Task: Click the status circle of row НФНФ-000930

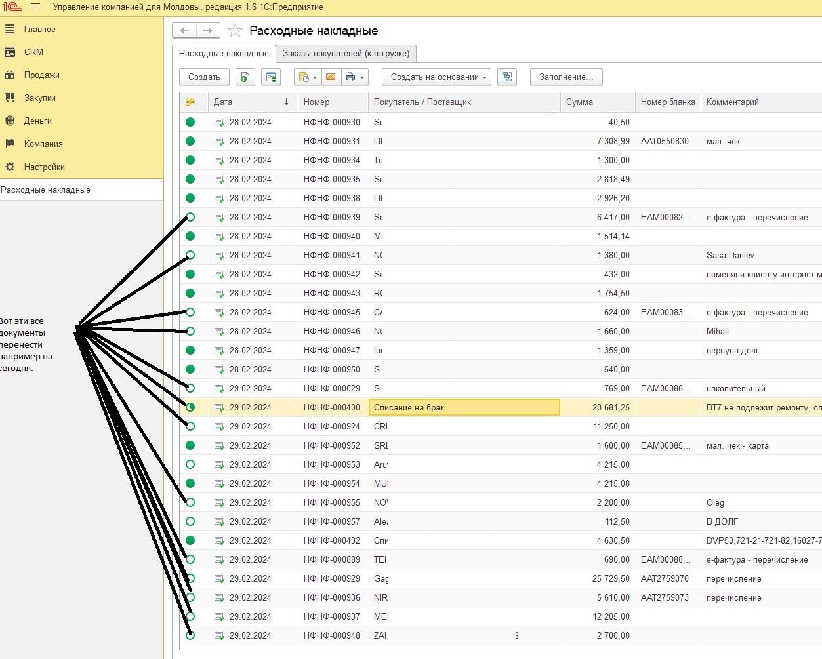Action: 190,122
